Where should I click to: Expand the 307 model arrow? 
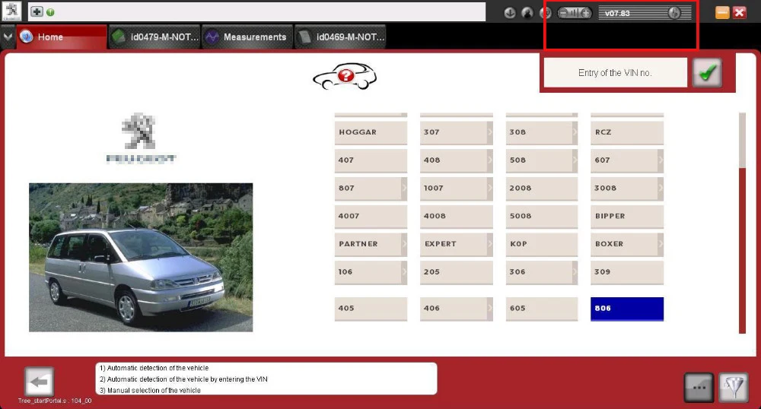pyautogui.click(x=489, y=132)
